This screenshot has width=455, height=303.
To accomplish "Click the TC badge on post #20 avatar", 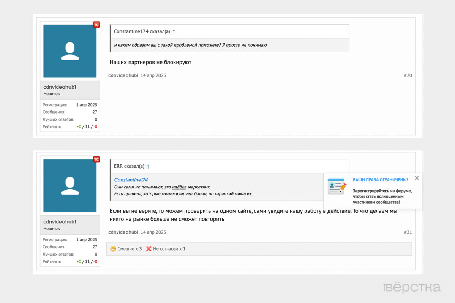I will (96, 25).
